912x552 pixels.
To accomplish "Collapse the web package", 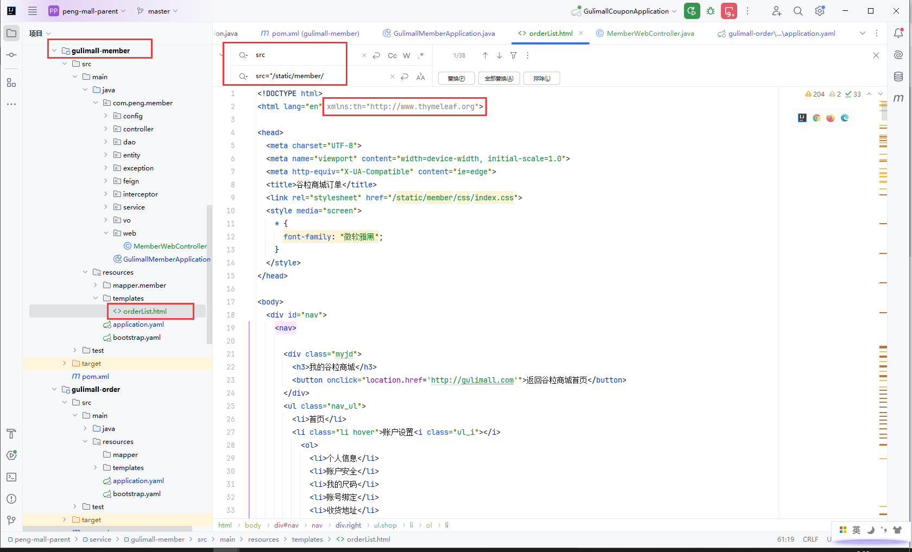I will pyautogui.click(x=106, y=233).
